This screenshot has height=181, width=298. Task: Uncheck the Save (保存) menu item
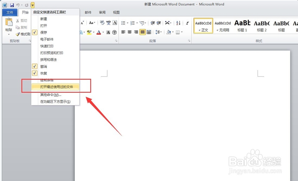pos(55,32)
